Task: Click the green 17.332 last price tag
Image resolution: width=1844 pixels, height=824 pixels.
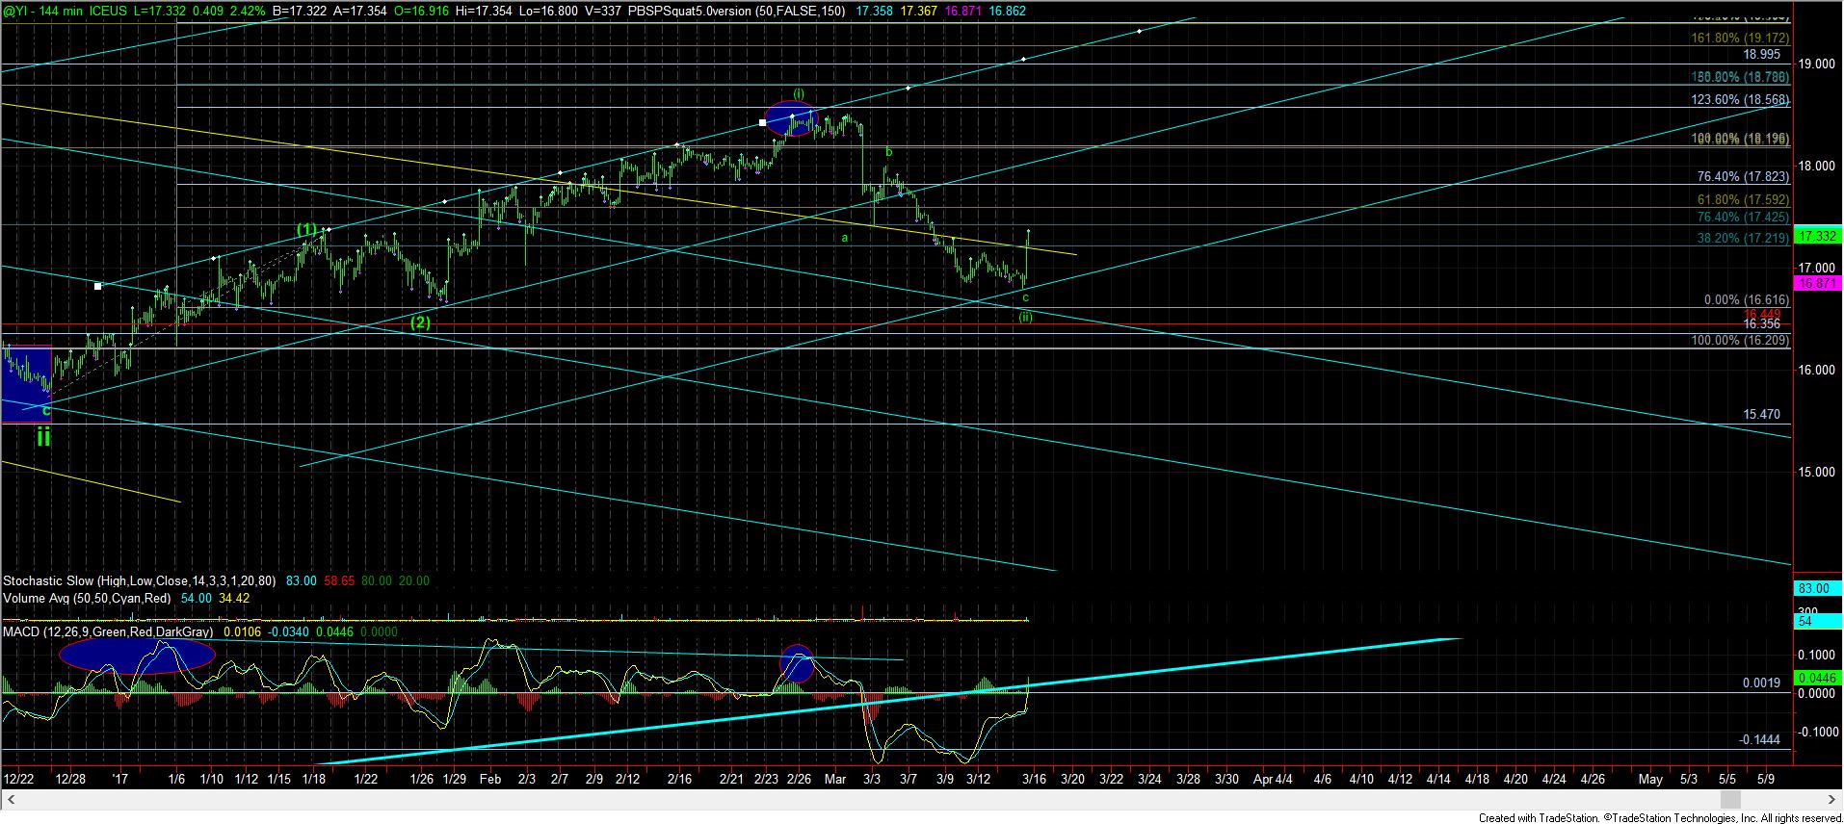Action: click(1816, 237)
